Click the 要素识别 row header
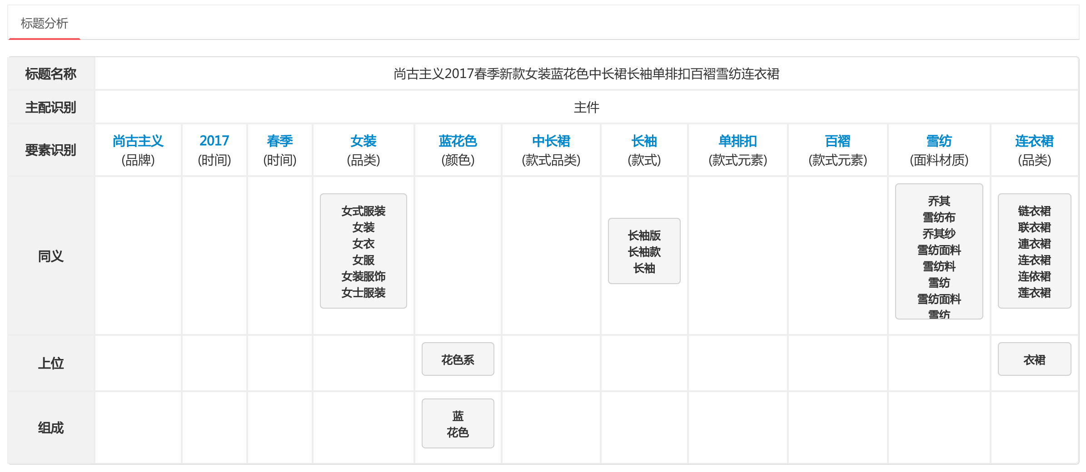This screenshot has width=1086, height=472. pyautogui.click(x=51, y=150)
